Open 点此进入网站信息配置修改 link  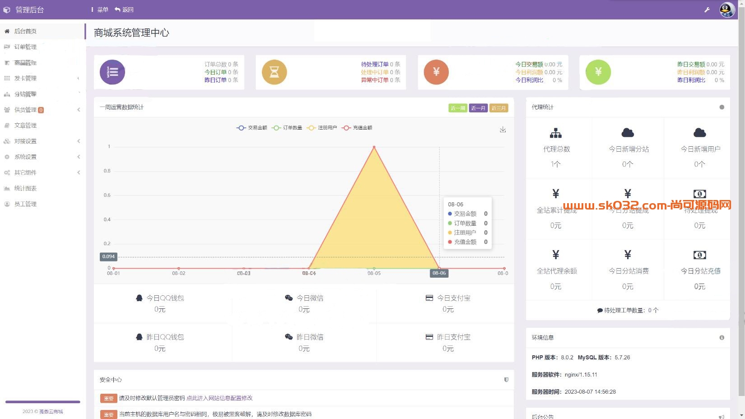(219, 398)
